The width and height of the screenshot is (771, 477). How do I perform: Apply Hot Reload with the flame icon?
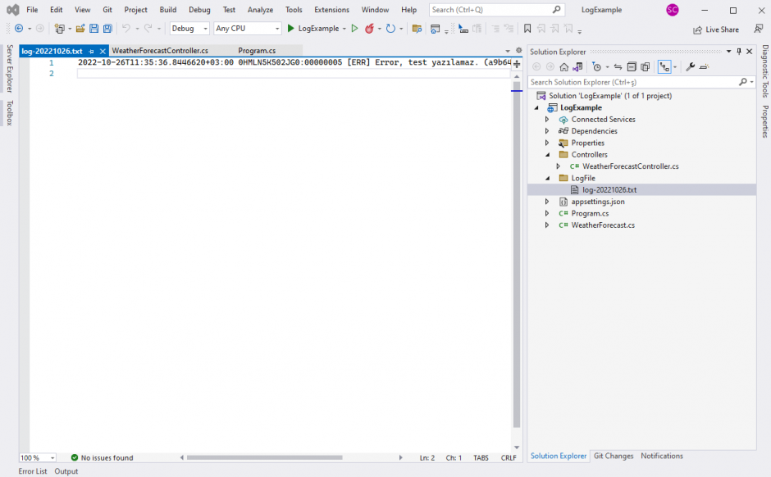368,27
